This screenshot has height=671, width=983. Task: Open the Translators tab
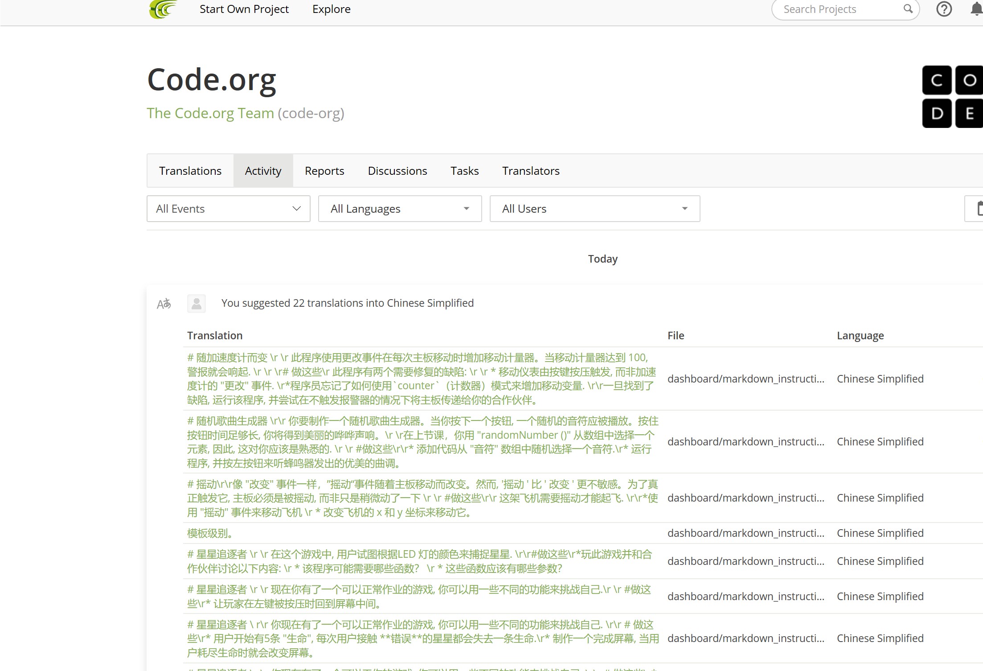point(530,171)
